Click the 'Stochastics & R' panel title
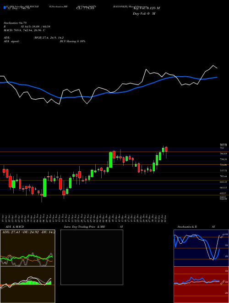 187,227
